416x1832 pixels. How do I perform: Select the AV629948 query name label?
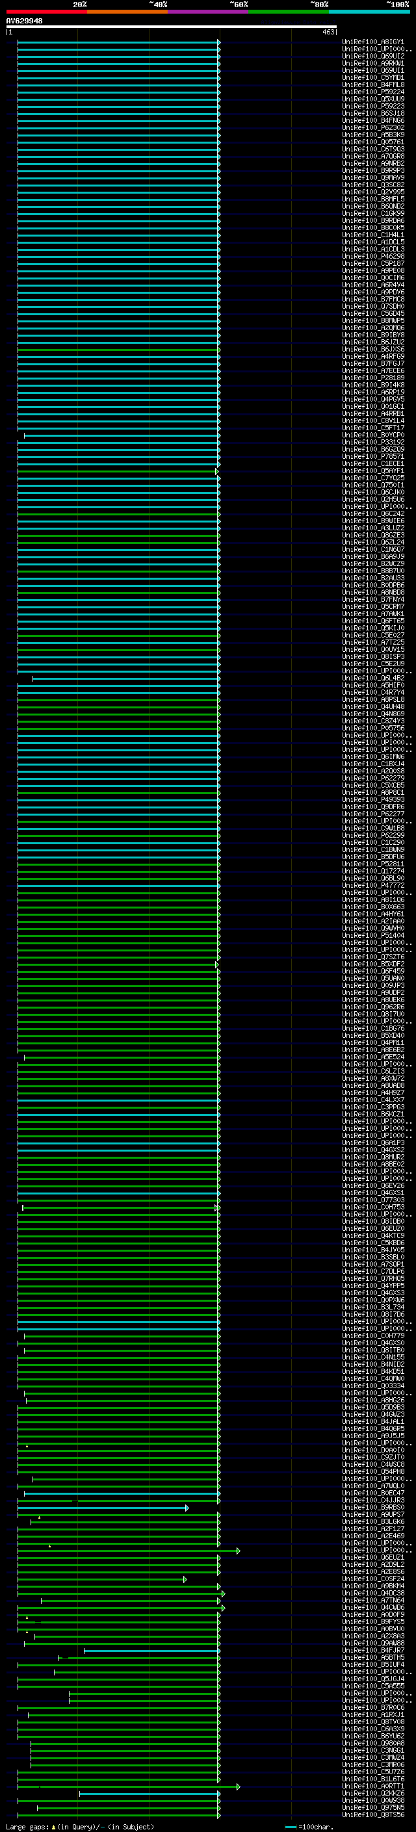(24, 21)
